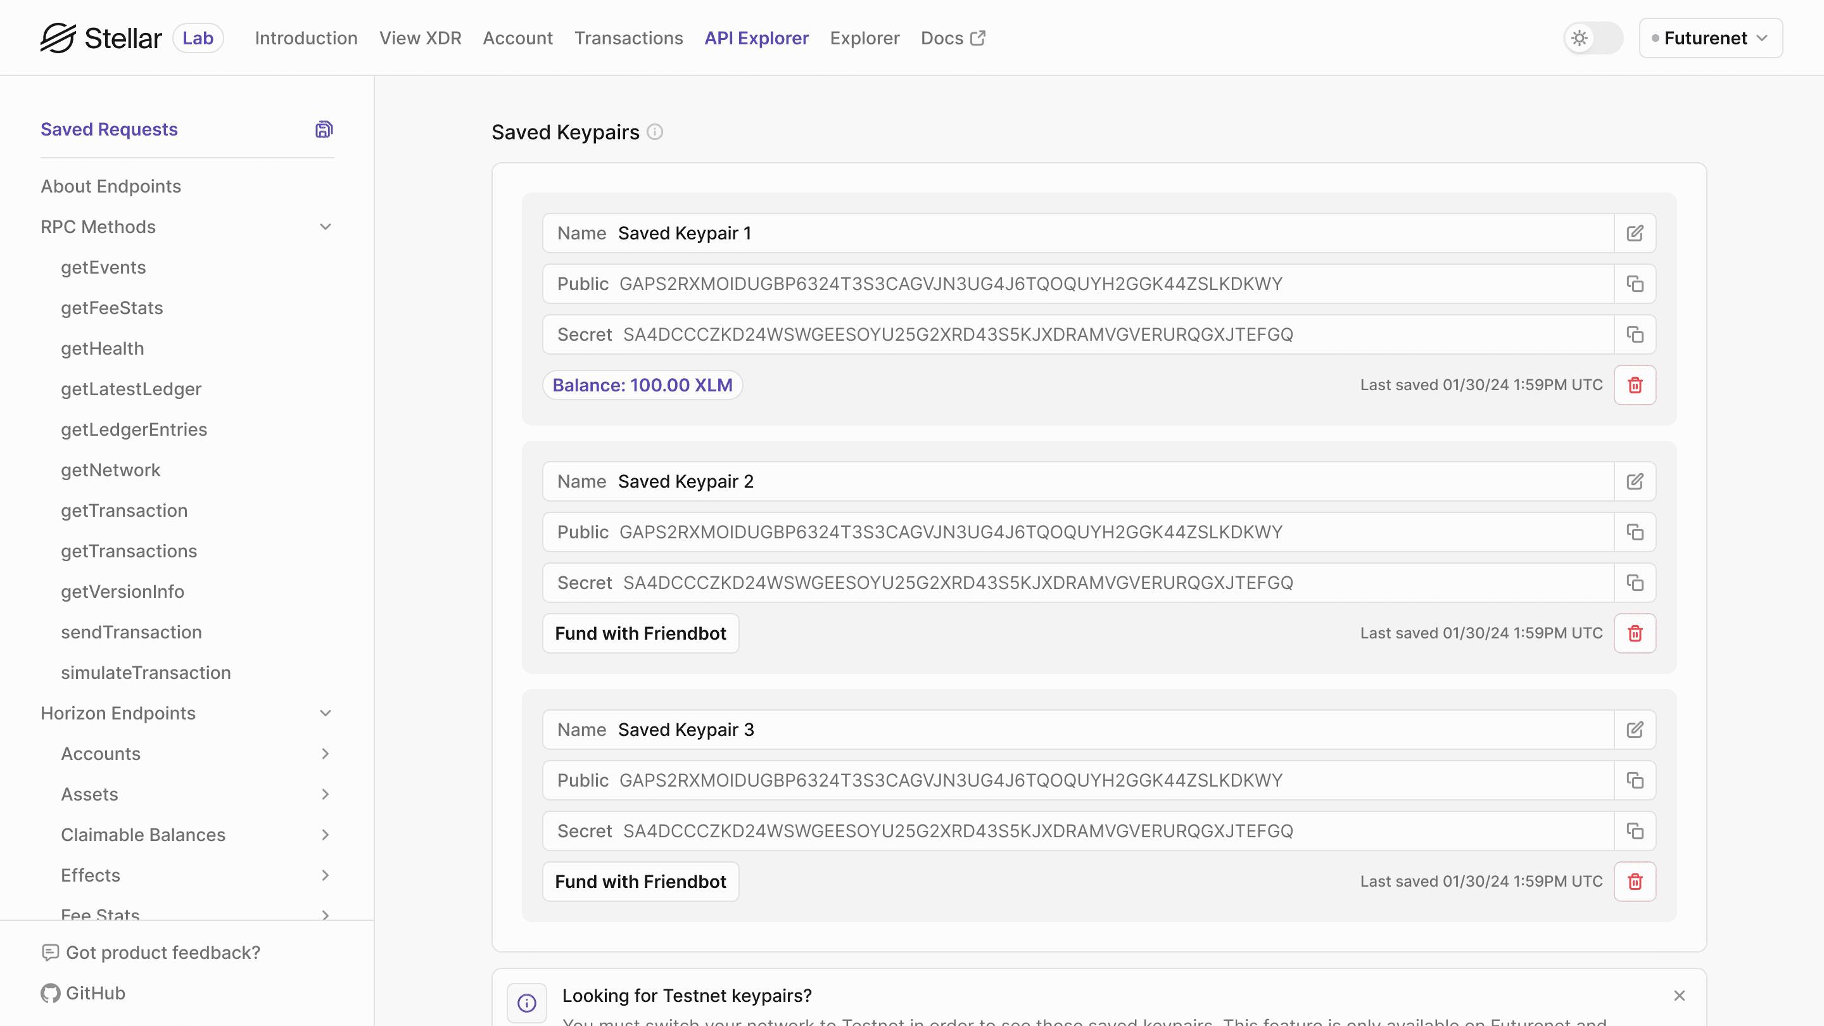The height and width of the screenshot is (1026, 1824).
Task: Click the info icon beside Saved Keypairs
Action: click(x=655, y=132)
